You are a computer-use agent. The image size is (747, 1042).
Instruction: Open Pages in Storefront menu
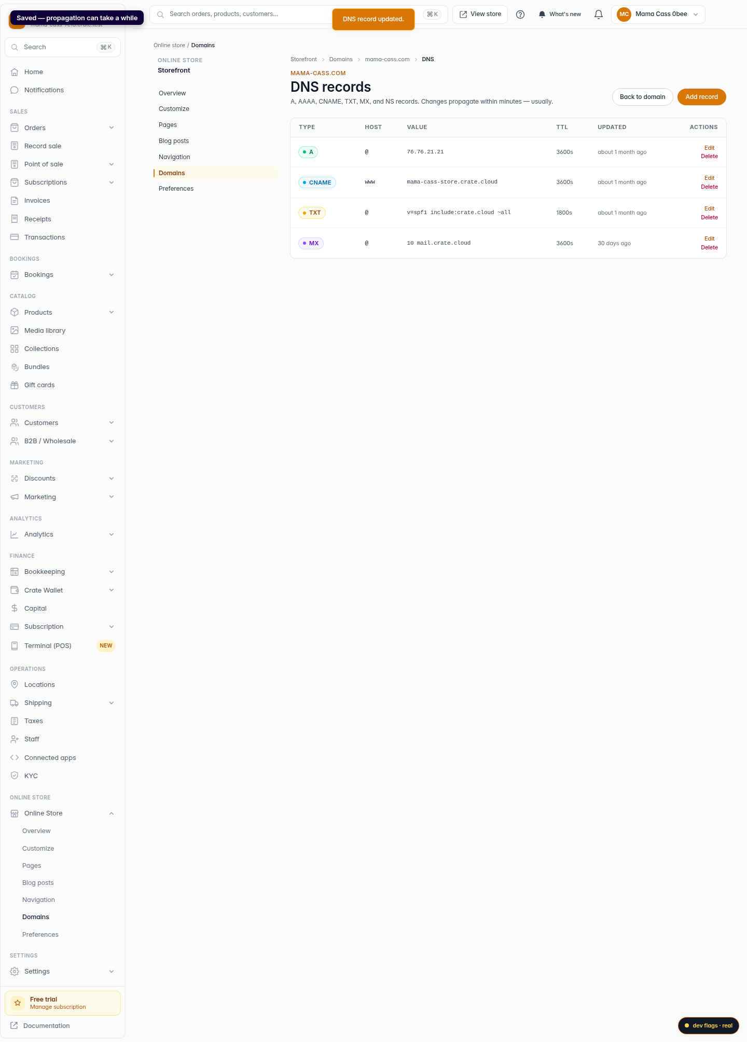click(168, 125)
